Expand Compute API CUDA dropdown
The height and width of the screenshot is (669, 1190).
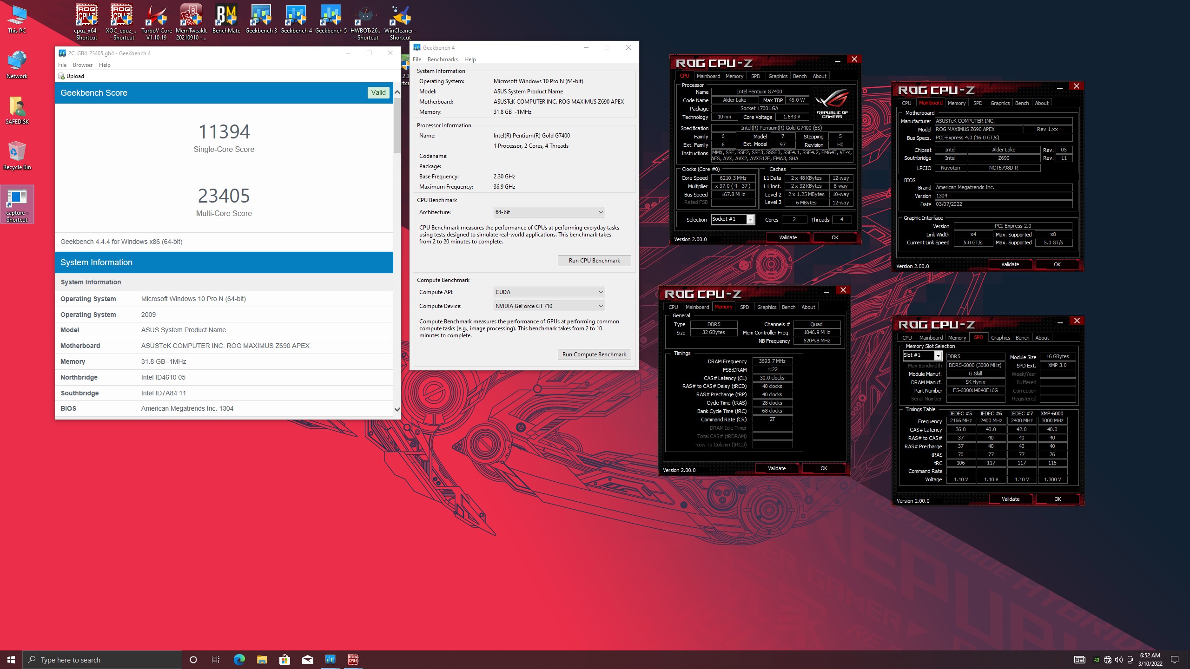tap(549, 292)
